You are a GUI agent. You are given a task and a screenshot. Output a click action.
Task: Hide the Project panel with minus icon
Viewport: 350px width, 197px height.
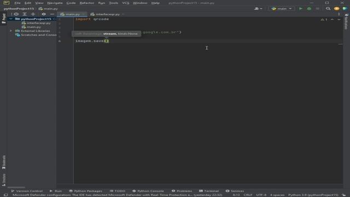52,14
